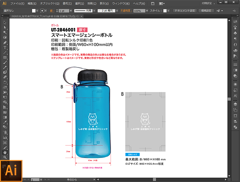The width and height of the screenshot is (240, 182).
Task: Click the orange 不透明度 opacity link
Action: pos(126,11)
